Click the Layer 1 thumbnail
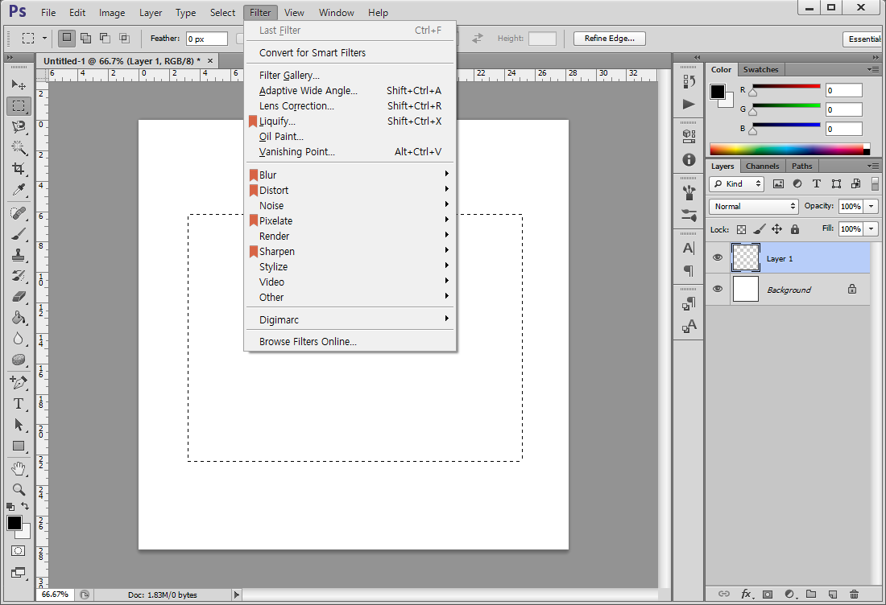The image size is (886, 605). (745, 258)
